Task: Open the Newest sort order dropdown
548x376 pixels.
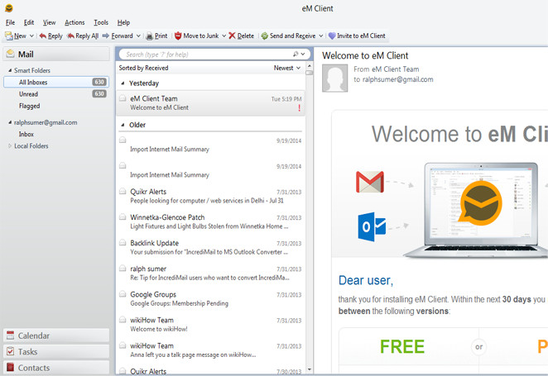Action: pyautogui.click(x=286, y=68)
